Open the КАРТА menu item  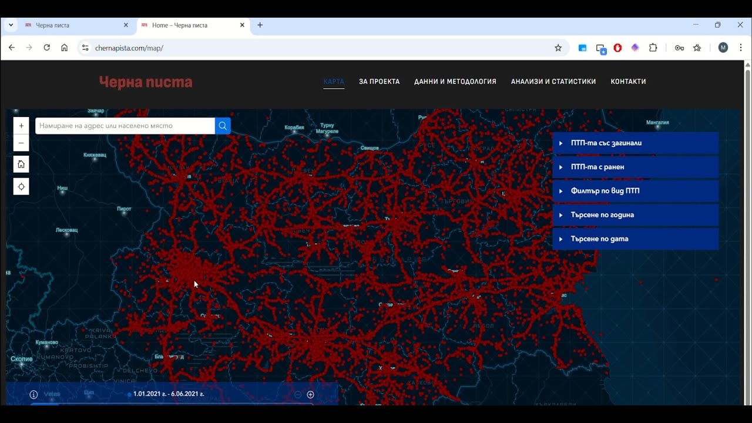pos(334,82)
